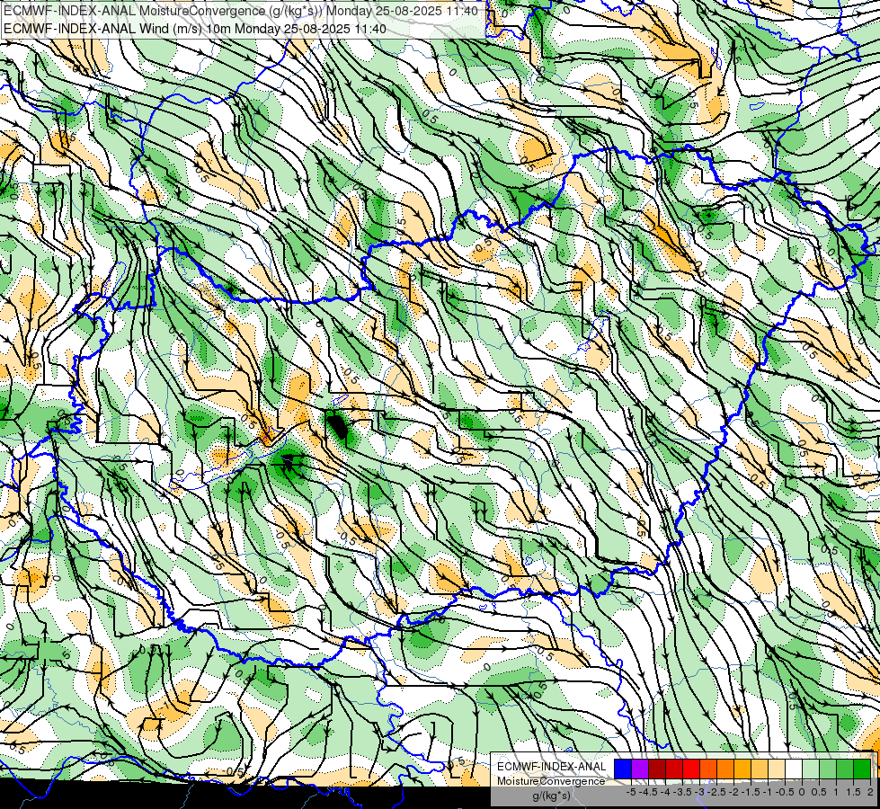Click the MoistureConvergence title line
Image resolution: width=880 pixels, height=809 pixels.
click(241, 11)
